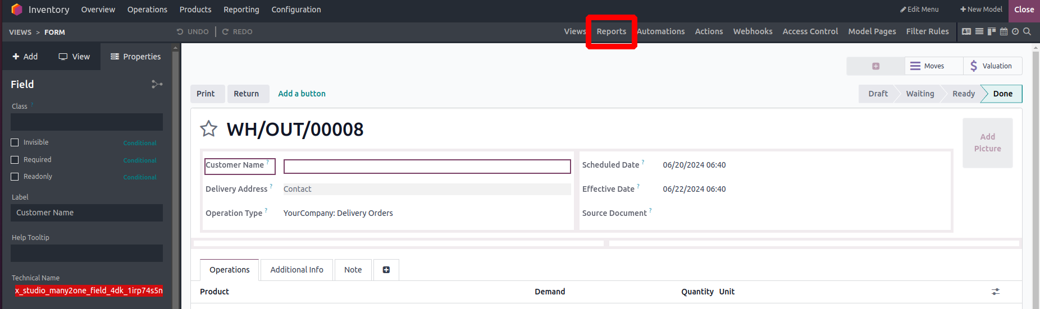
Task: Open the Filter Rules section
Action: (x=927, y=31)
